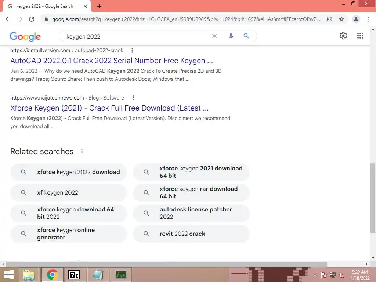Viewport: 376px width, 282px height.
Task: Open Xforce Keygen (2021) result link
Action: [109, 108]
